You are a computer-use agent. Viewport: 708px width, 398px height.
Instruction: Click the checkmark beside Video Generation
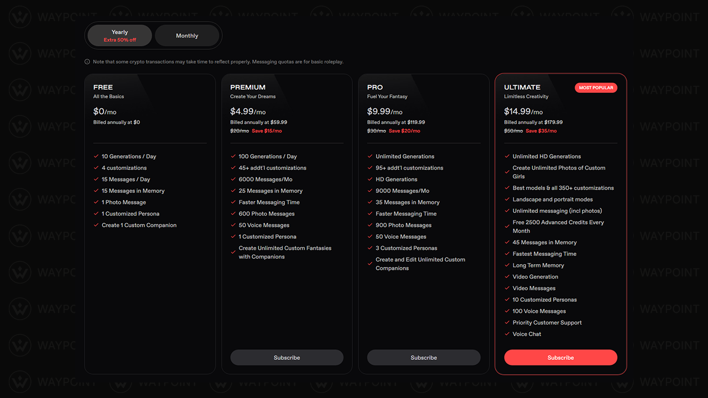point(508,276)
